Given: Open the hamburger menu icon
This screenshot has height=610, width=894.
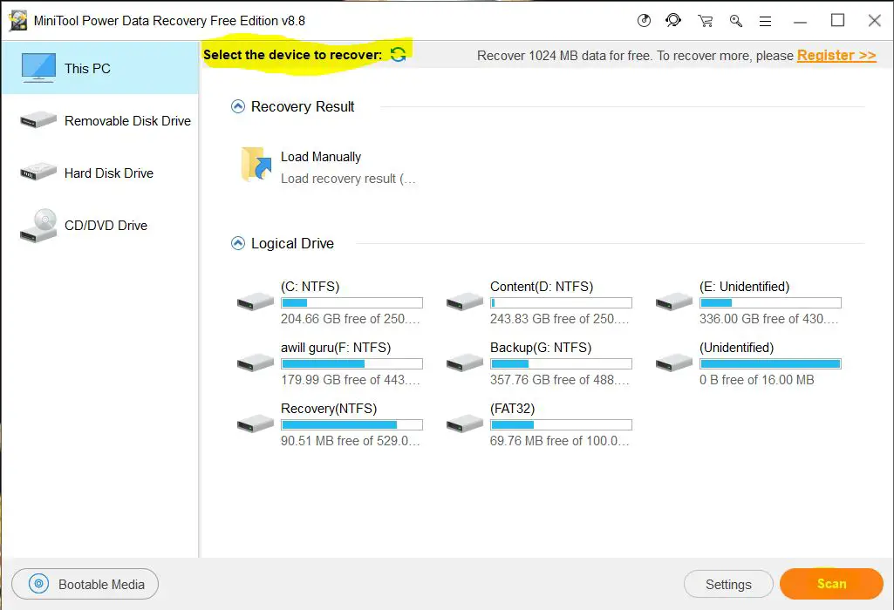Looking at the screenshot, I should pos(765,21).
